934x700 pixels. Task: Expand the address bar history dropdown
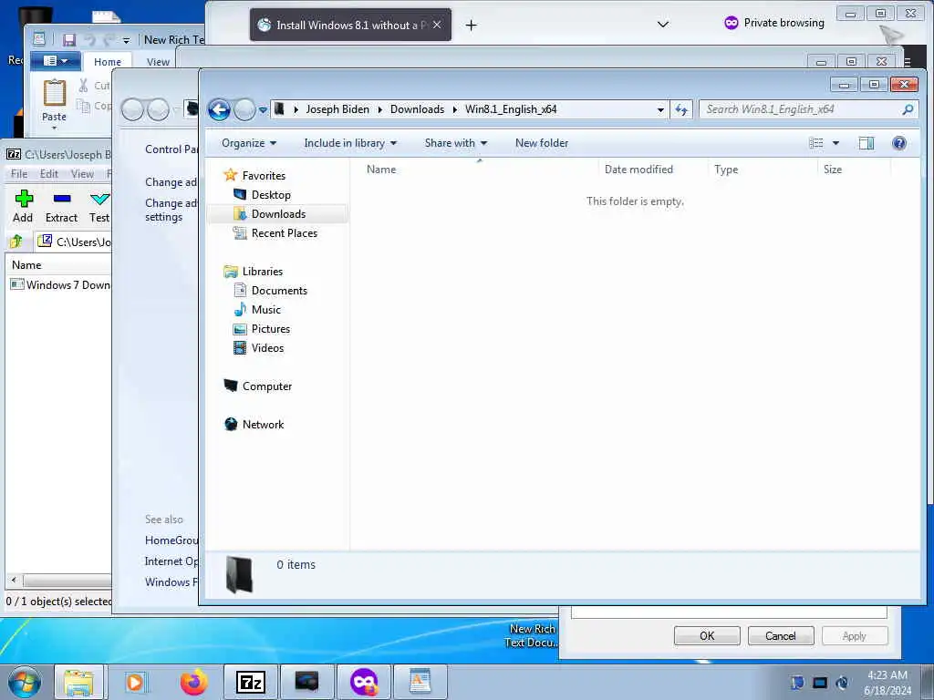[660, 109]
